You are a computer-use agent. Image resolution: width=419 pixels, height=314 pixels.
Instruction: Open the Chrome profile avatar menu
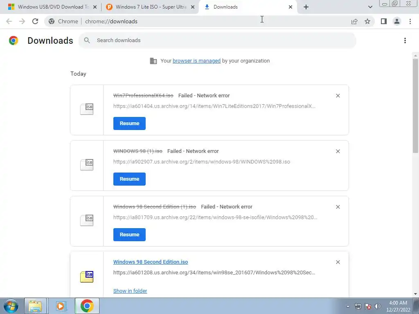click(x=397, y=21)
